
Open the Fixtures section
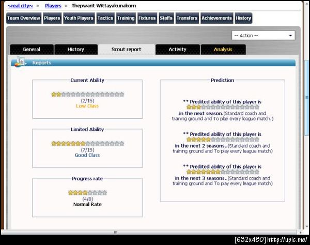click(147, 18)
